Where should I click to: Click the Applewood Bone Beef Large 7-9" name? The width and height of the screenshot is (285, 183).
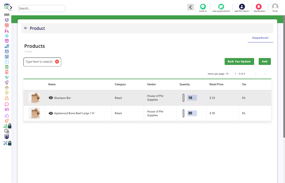coord(74,113)
